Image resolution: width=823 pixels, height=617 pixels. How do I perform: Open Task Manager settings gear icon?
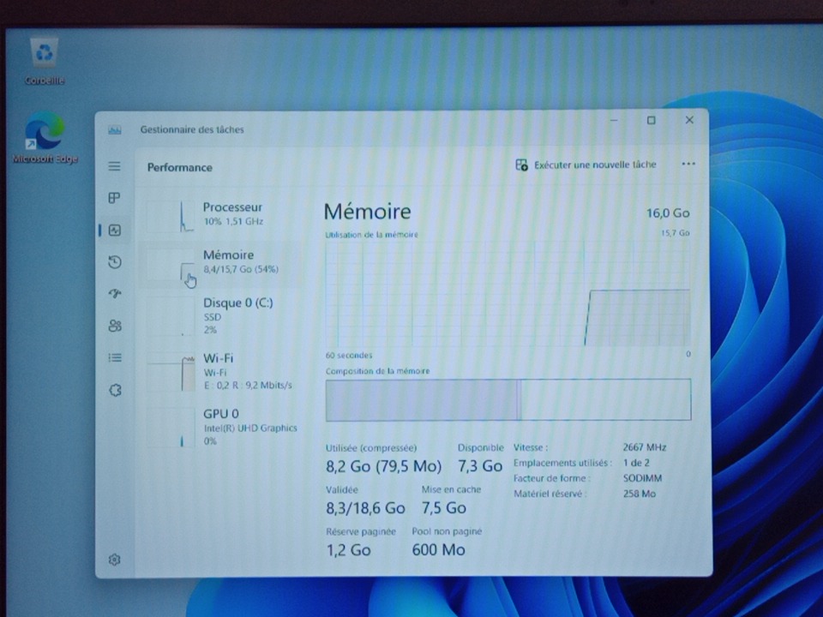click(114, 560)
